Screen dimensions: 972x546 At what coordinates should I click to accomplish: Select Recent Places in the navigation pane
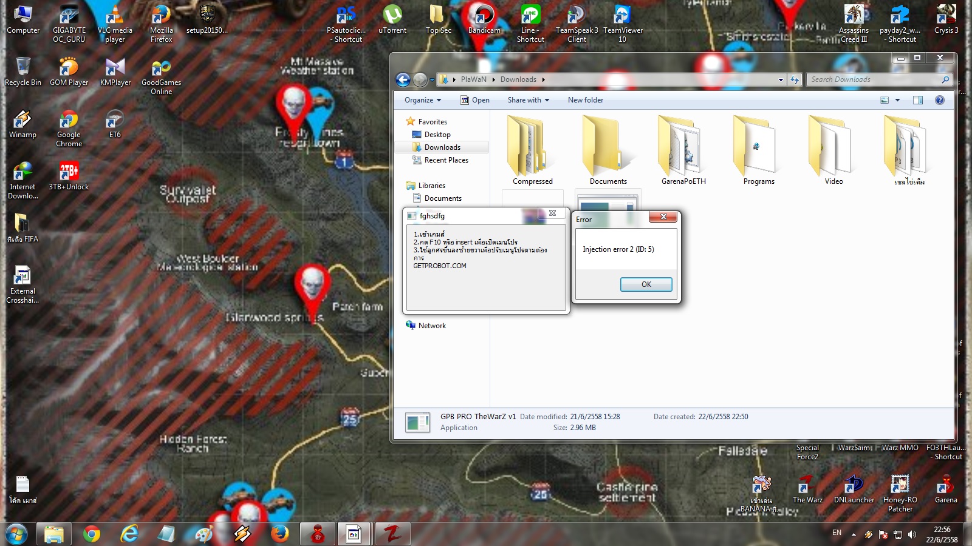point(446,160)
